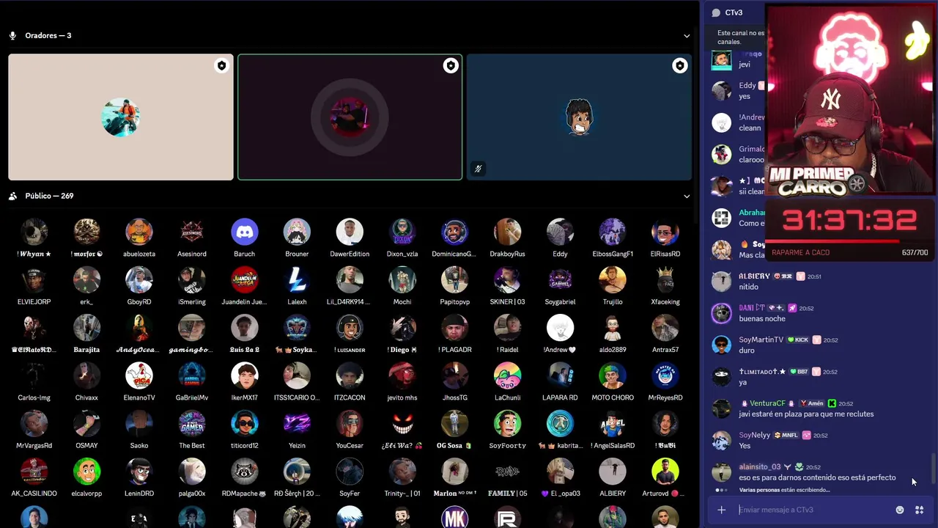938x528 pixels.
Task: Open Yeizin's purple avatar
Action: coord(297,423)
